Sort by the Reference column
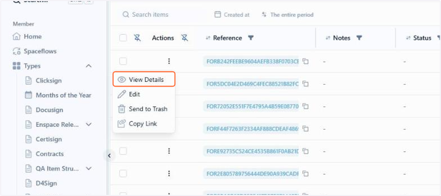The width and height of the screenshot is (441, 196). (208, 38)
